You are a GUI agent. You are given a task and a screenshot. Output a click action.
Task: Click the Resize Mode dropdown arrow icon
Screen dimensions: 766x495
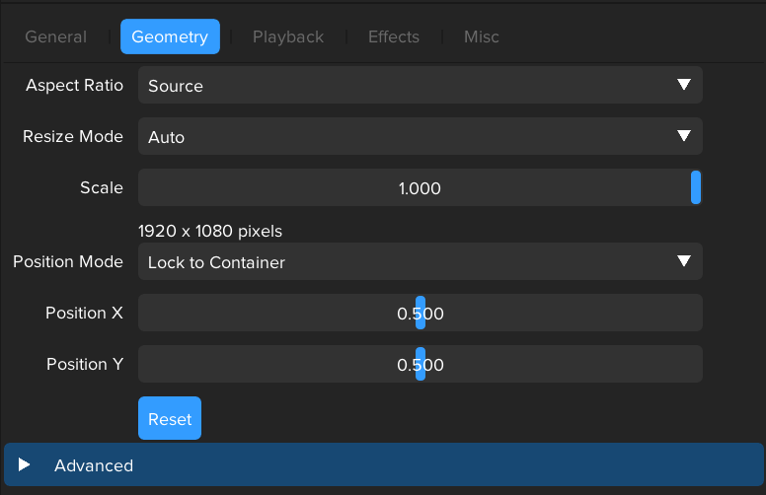coord(683,137)
